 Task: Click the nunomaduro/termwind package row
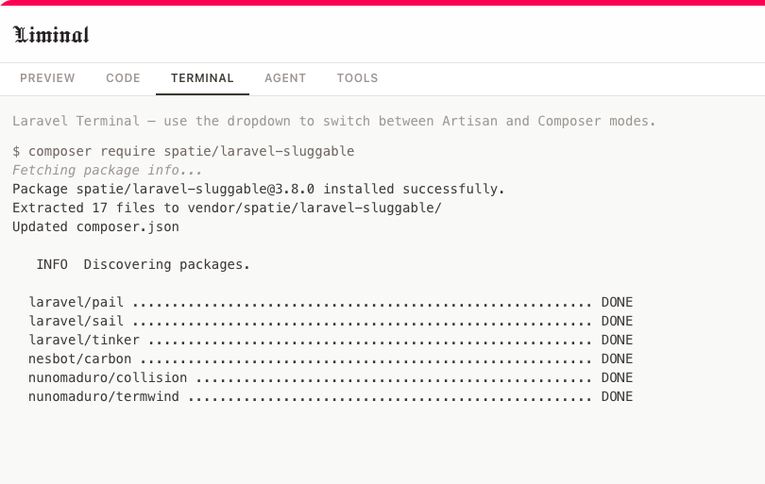331,397
